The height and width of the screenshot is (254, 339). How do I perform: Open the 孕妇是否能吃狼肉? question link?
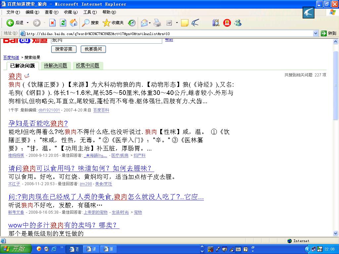[38, 123]
